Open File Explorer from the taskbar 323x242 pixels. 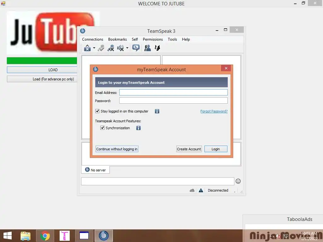[25, 236]
